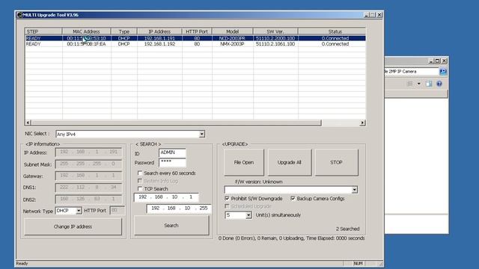Sort by the Type column header

click(x=124, y=31)
